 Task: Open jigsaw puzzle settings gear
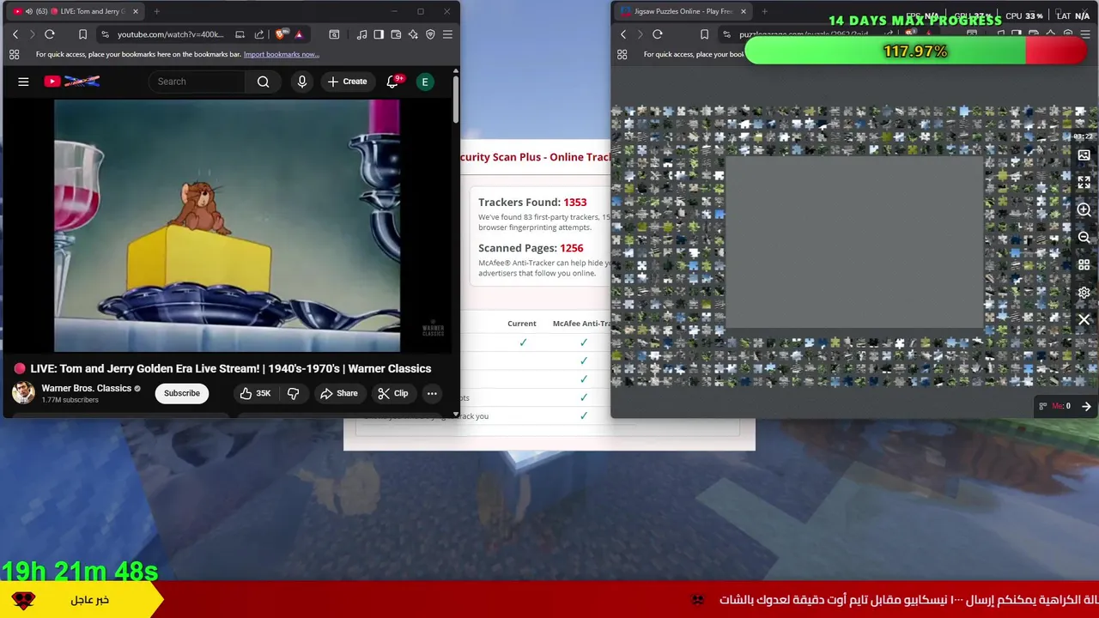(1084, 293)
